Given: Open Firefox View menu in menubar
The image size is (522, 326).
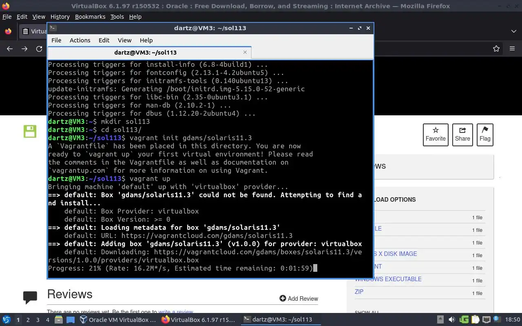Looking at the screenshot, I should pyautogui.click(x=39, y=17).
